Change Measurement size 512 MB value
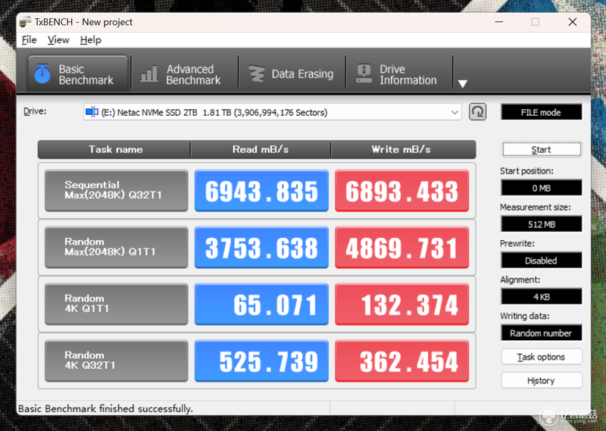Screen dimensions: 606x431 541,224
